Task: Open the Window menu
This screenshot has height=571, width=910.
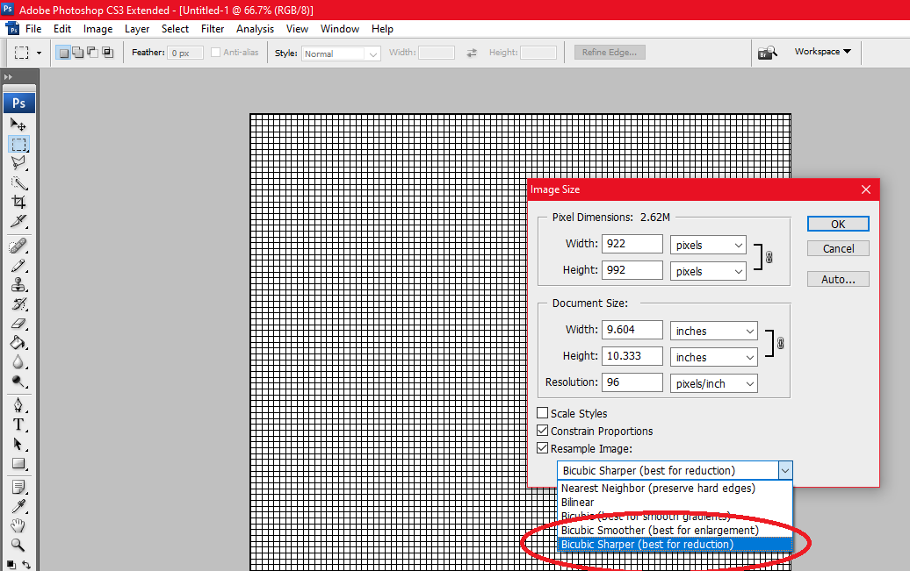Action: pyautogui.click(x=340, y=29)
